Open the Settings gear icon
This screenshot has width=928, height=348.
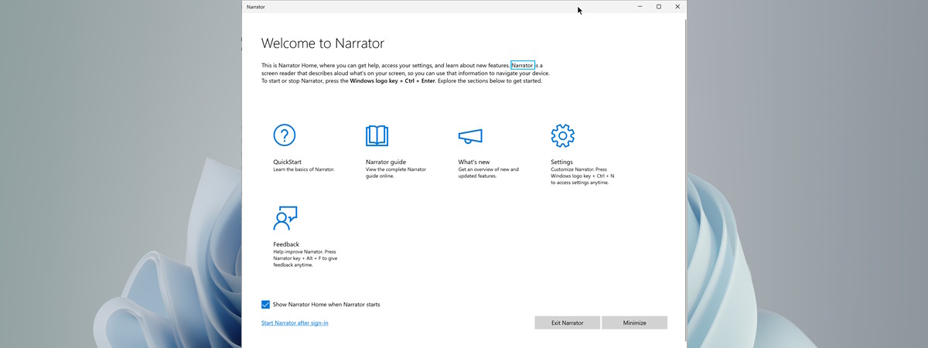[x=562, y=135]
